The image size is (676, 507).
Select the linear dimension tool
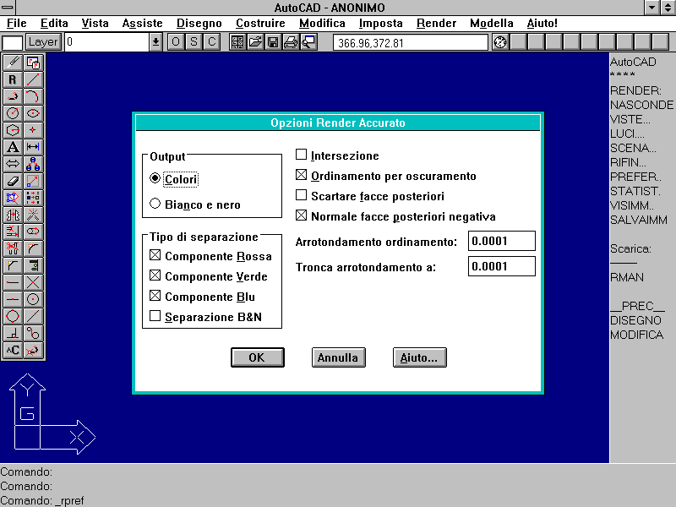click(33, 147)
